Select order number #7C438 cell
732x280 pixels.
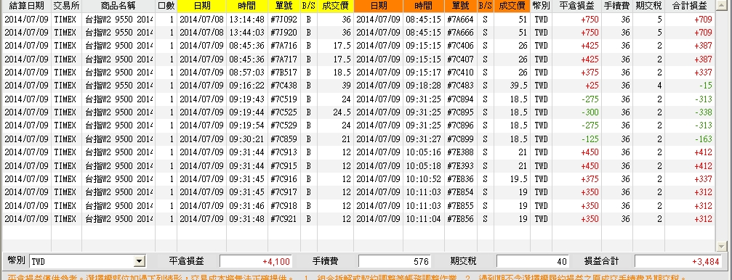coord(283,86)
